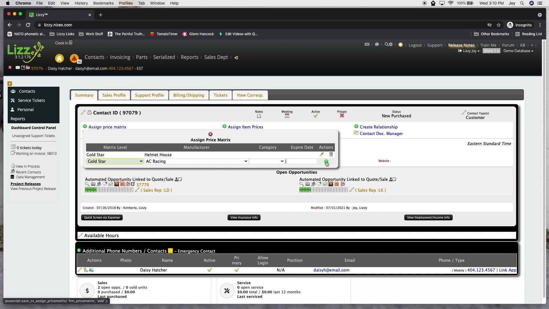Delete the Helmet House matrix row
Viewport: 549px width, 309px height.
pos(331,154)
